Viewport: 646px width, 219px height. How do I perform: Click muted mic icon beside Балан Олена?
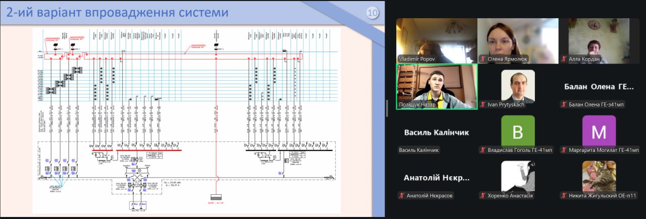coord(564,104)
